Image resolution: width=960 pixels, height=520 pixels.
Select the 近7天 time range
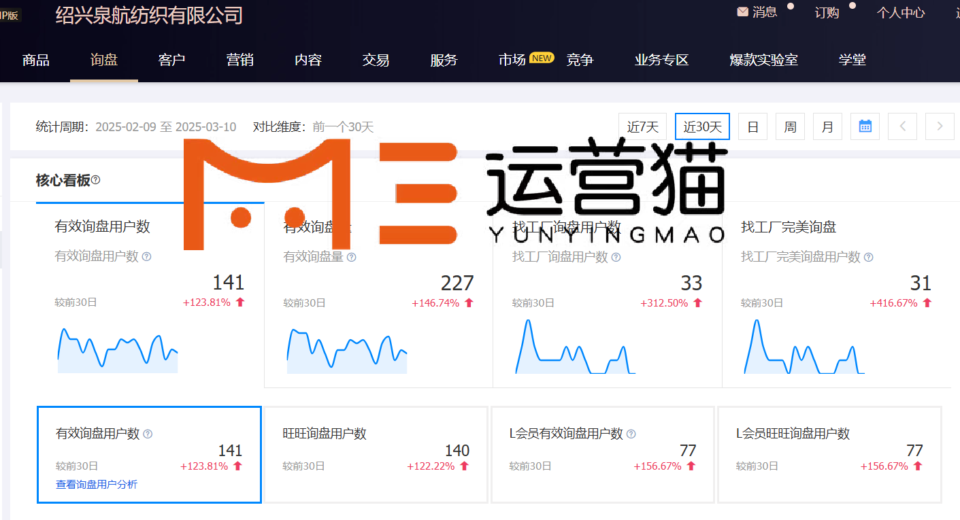pyautogui.click(x=642, y=126)
